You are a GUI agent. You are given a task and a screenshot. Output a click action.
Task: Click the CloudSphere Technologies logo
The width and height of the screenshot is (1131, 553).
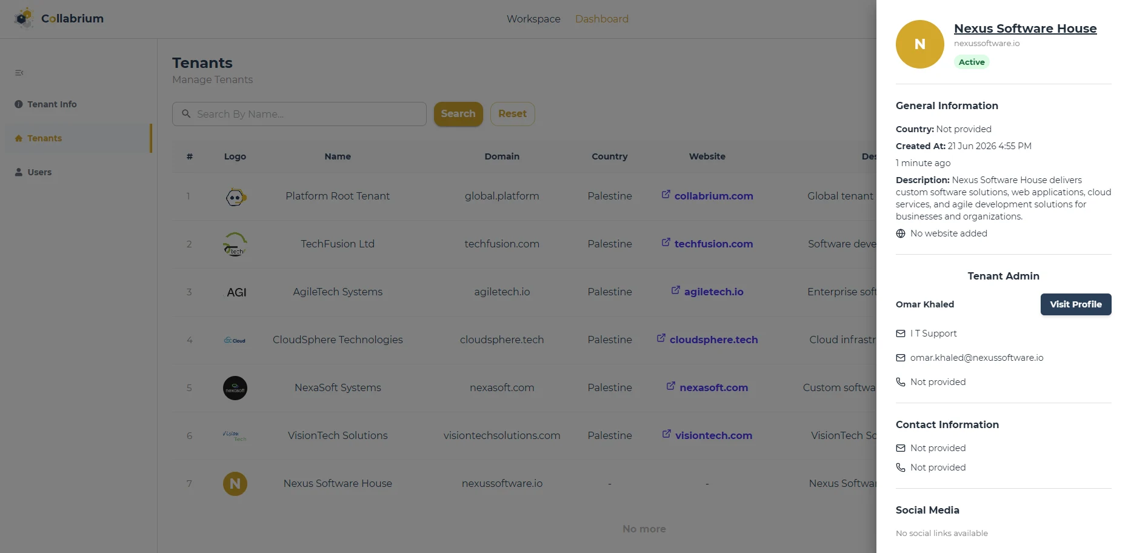(235, 340)
